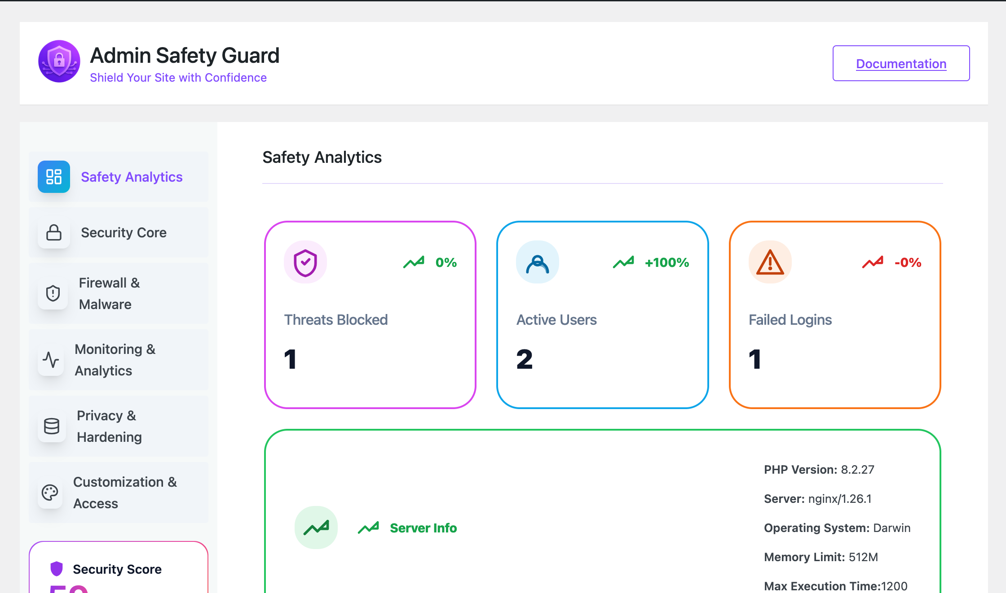
Task: Click the Firewall & Malware shield icon
Action: coord(53,293)
